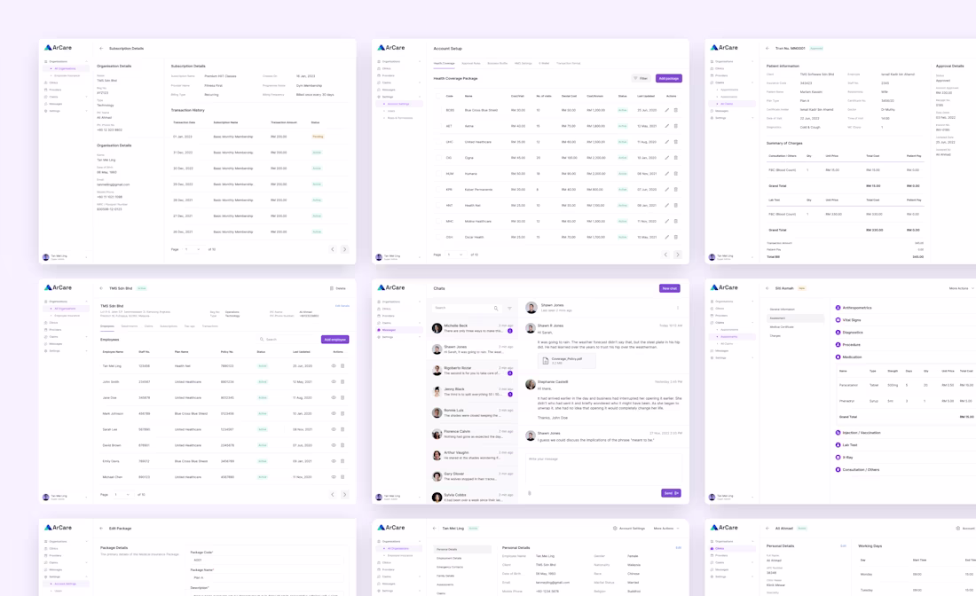Delete the Cigna package row in Account Setup
Screen dimensions: 976x596
[675, 157]
